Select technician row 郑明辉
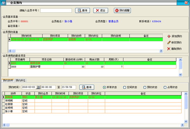Screen dimensions: 190x129 click(92, 101)
